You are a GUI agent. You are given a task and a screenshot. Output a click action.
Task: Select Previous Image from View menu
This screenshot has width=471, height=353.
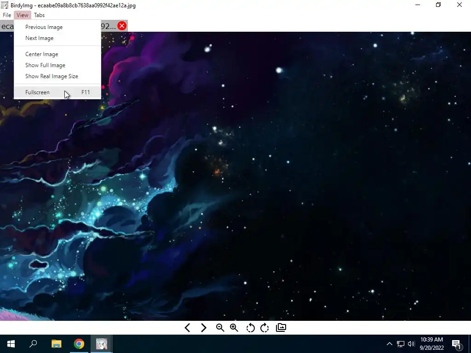tap(57, 27)
